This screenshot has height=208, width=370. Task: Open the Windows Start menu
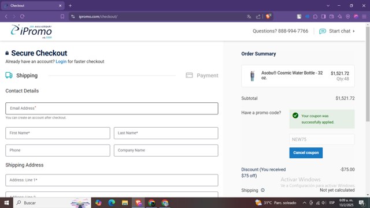point(6,203)
